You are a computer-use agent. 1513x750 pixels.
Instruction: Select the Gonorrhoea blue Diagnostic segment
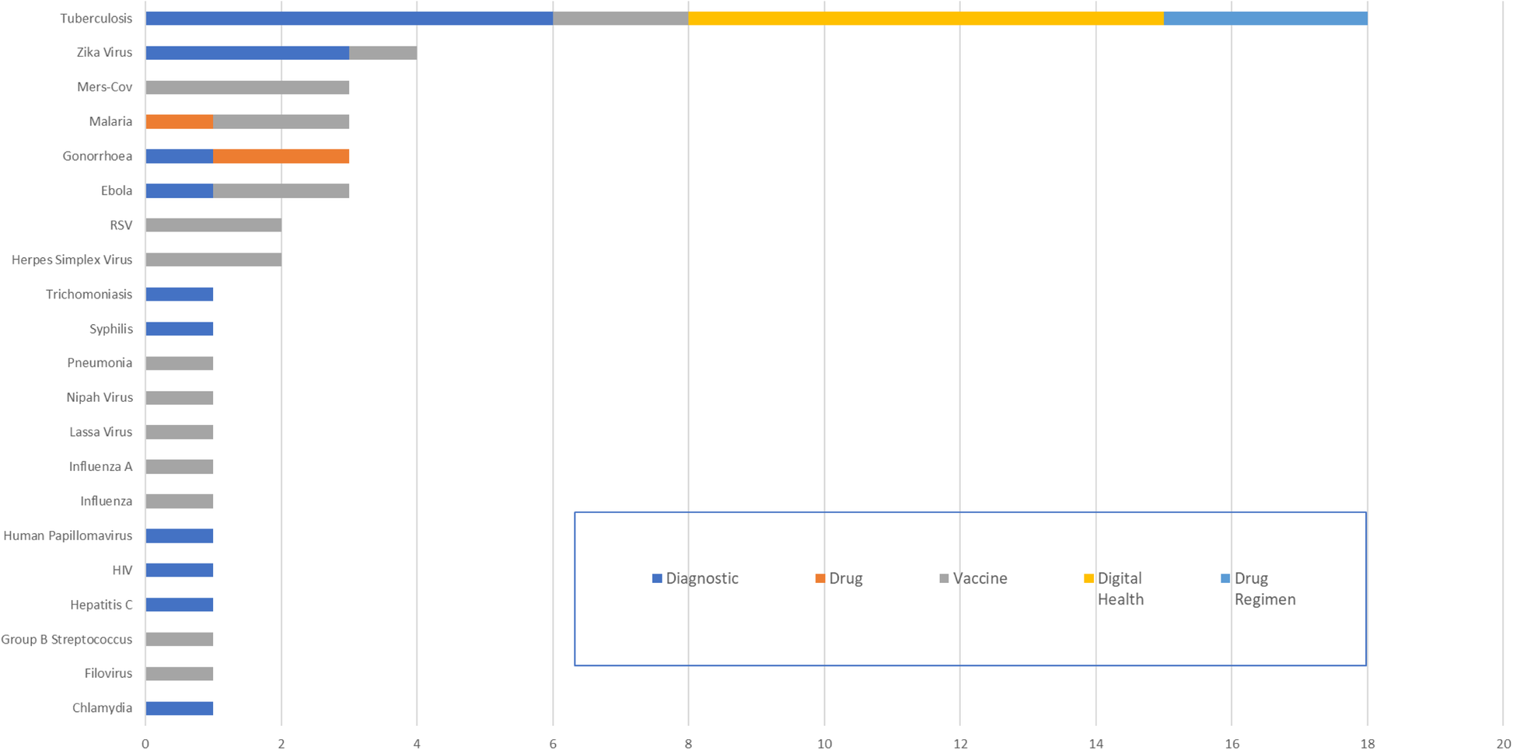180,156
